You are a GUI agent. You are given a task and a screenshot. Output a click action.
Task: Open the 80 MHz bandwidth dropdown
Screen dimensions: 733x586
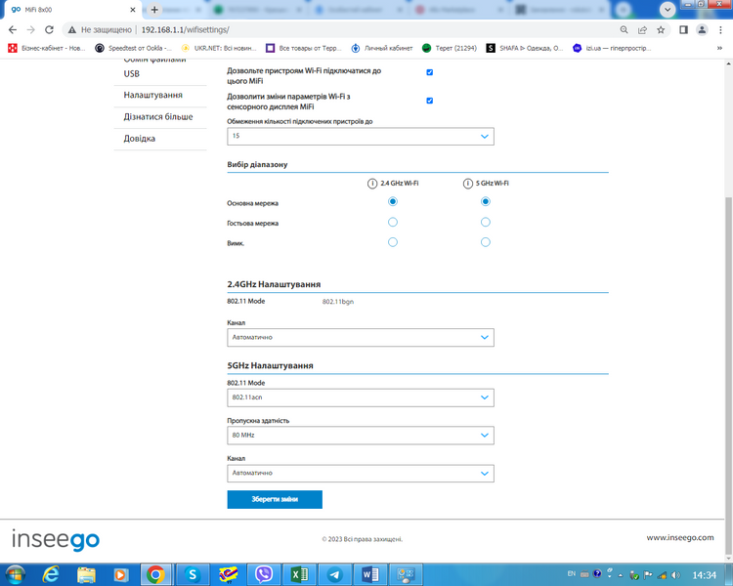[361, 436]
